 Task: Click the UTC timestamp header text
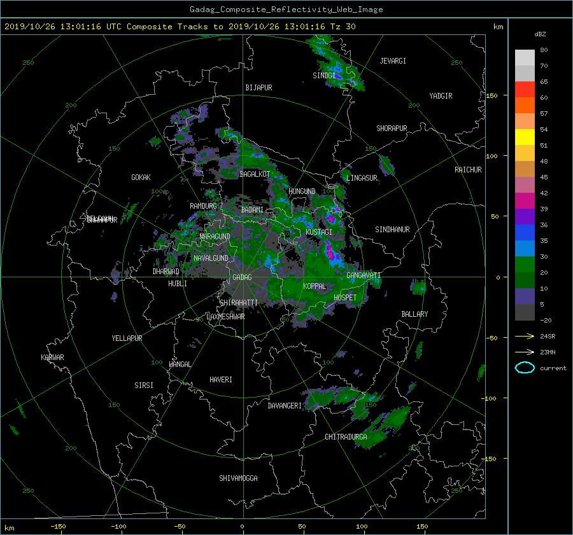(x=180, y=27)
